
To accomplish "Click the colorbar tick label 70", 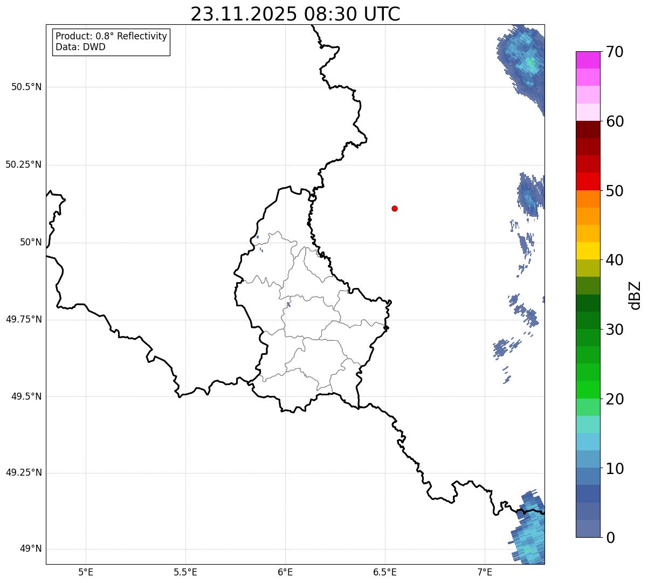I will (615, 52).
